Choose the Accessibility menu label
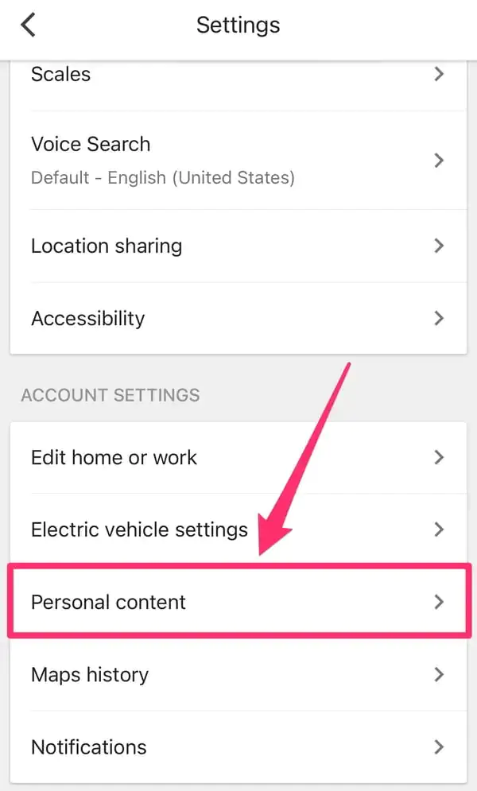 point(87,318)
